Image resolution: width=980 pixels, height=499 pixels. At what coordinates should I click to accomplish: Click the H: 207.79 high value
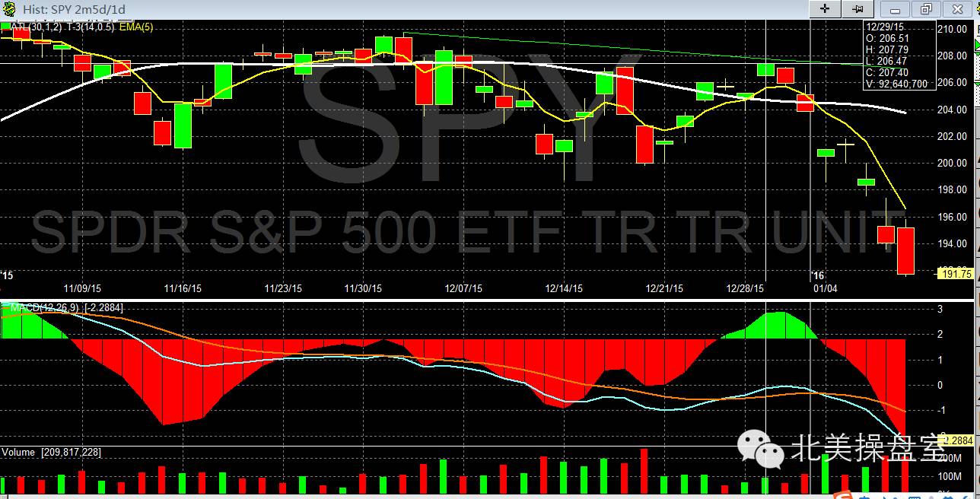tap(888, 49)
